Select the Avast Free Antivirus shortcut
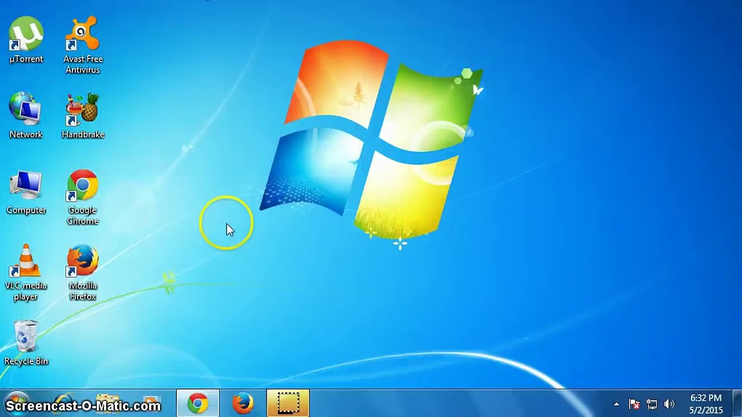This screenshot has height=417, width=742. [x=83, y=46]
